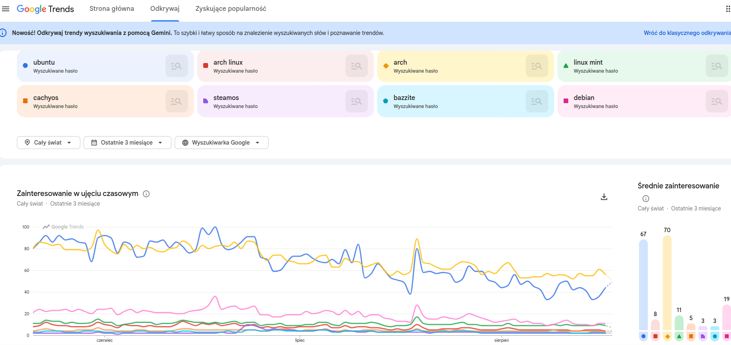Open Zyskujące popularność tab
This screenshot has width=731, height=345.
(231, 9)
